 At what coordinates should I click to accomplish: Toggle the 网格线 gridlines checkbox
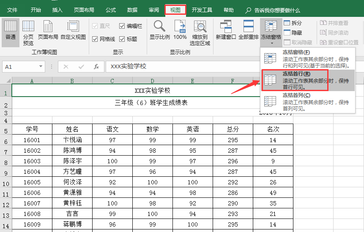95,39
